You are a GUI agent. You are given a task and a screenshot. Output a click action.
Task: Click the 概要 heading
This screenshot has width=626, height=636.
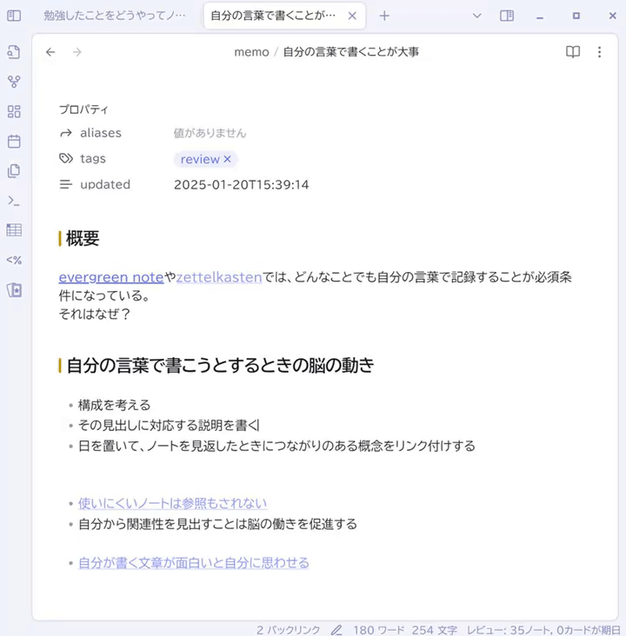83,238
